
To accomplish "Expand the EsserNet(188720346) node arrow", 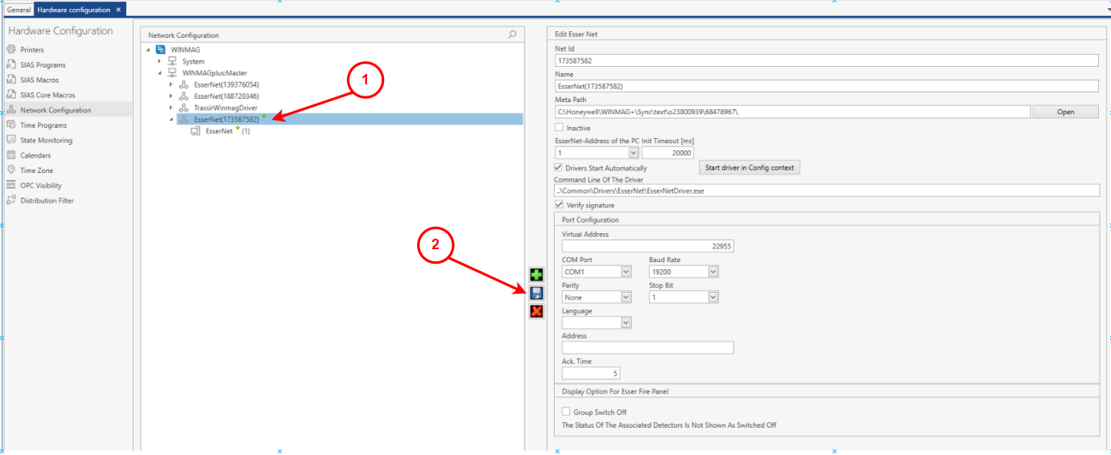I will 171,96.
